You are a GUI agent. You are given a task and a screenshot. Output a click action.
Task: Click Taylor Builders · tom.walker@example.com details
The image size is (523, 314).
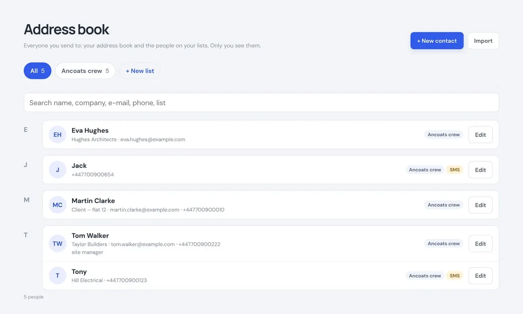(x=146, y=244)
